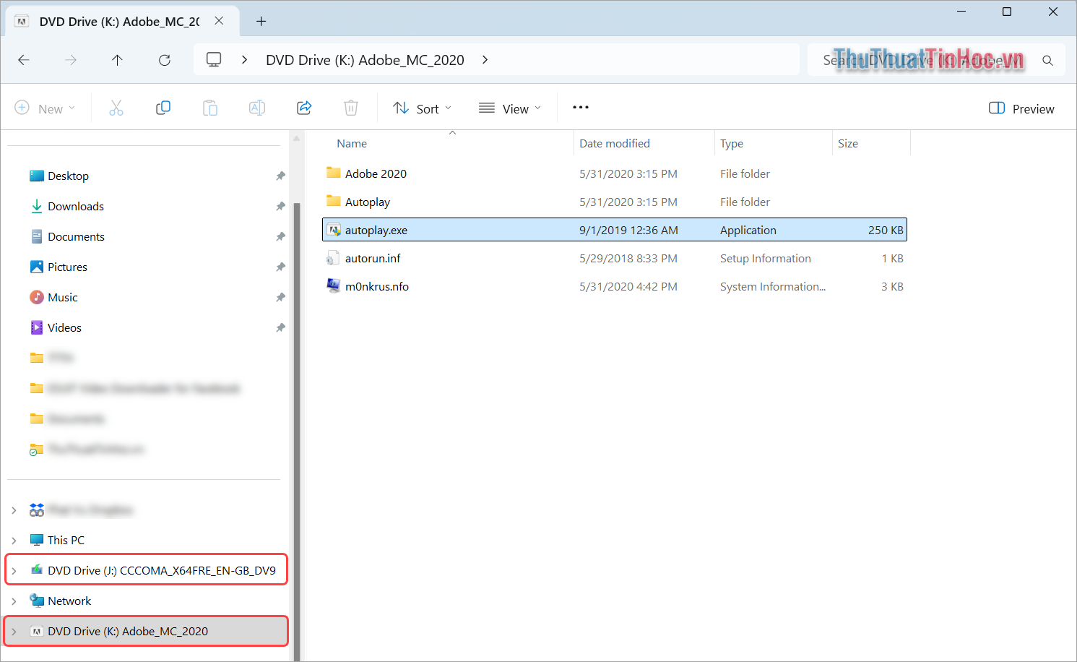1077x662 pixels.
Task: Click the pin icon beside Downloads
Action: point(280,206)
